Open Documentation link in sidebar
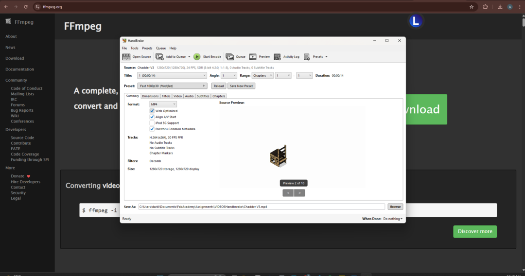This screenshot has width=525, height=276. click(x=19, y=69)
